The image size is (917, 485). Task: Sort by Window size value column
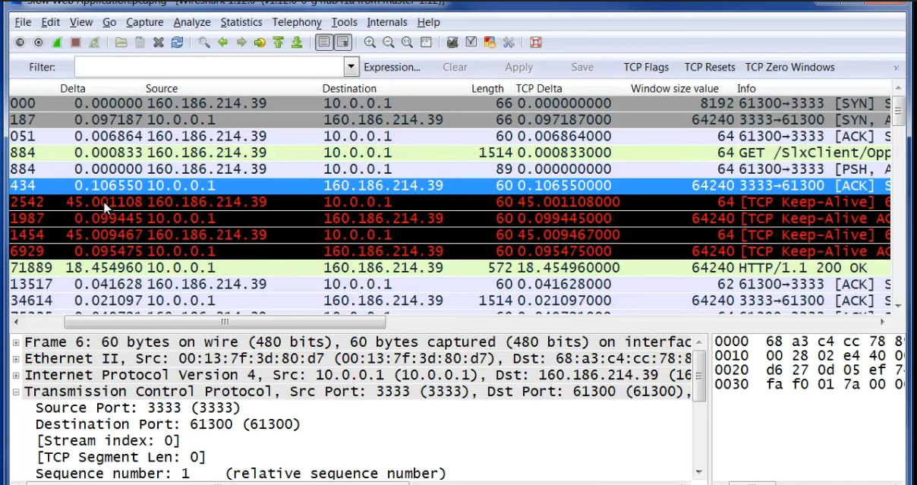click(x=675, y=89)
